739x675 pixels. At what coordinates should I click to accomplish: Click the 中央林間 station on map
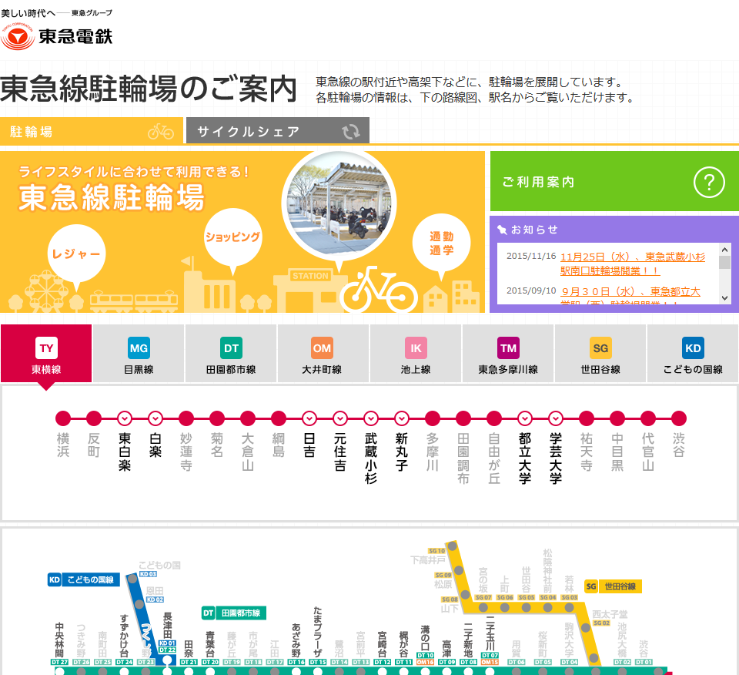pyautogui.click(x=59, y=640)
